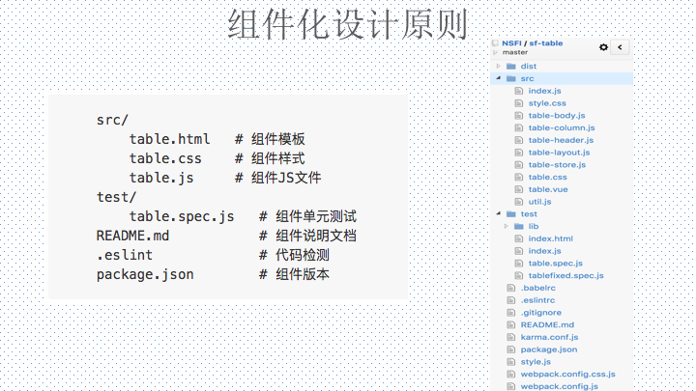Viewport: 696px width, 391px height.
Task: Click file icon beside table-header.js
Action: click(x=518, y=140)
